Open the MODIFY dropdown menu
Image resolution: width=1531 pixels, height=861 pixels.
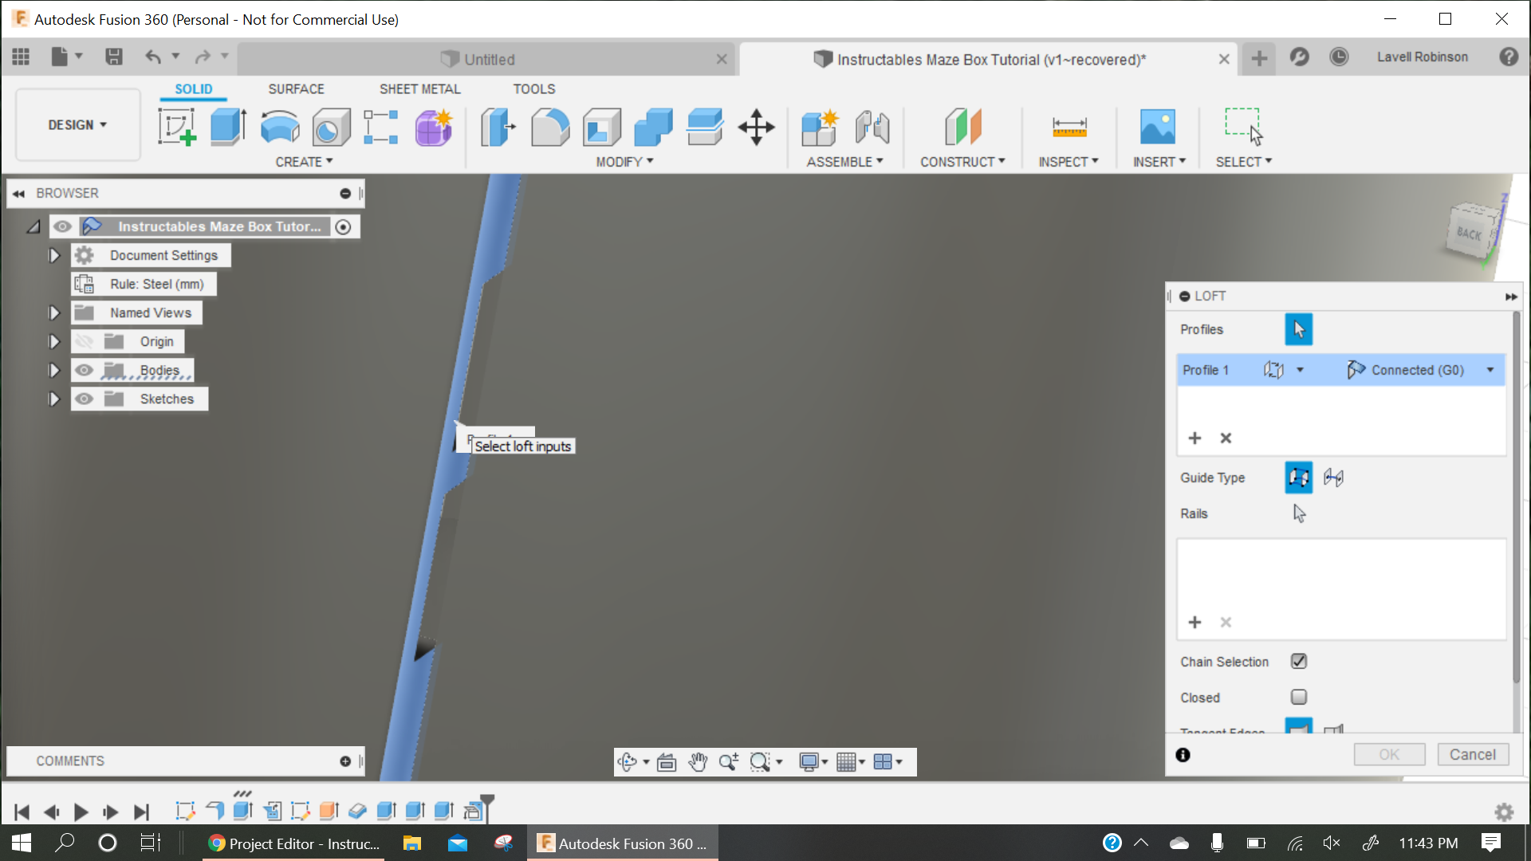(x=625, y=162)
